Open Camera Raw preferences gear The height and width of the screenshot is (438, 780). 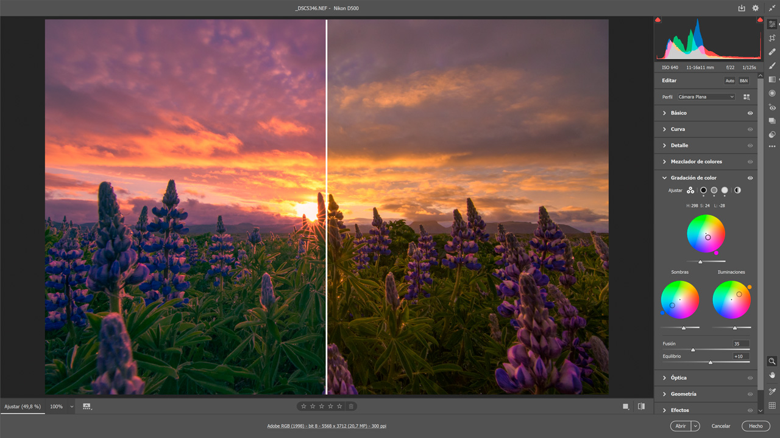point(756,8)
